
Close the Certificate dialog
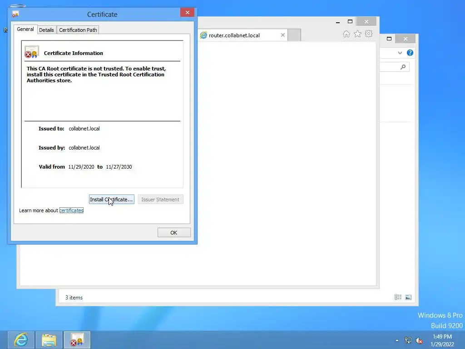187,12
